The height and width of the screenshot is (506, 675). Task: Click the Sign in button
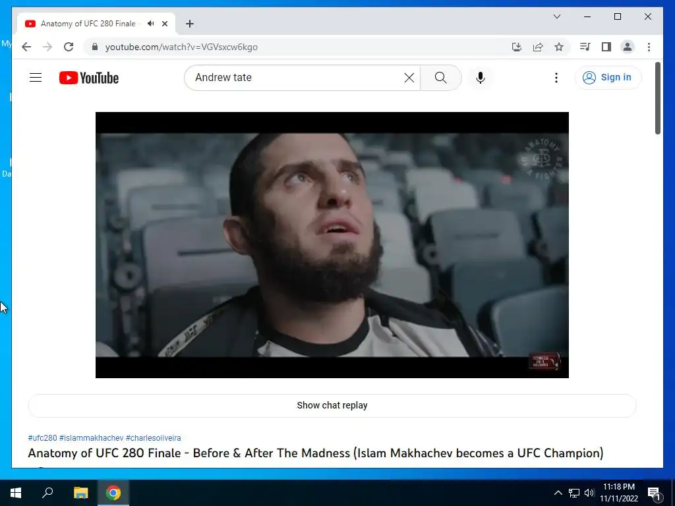pyautogui.click(x=608, y=78)
